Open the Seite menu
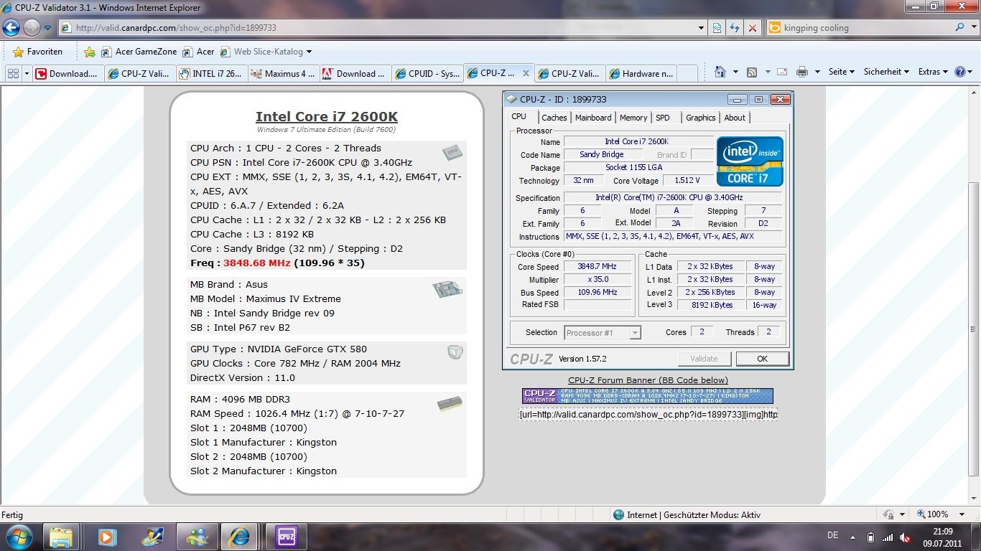Viewport: 981px width, 551px height. (841, 72)
